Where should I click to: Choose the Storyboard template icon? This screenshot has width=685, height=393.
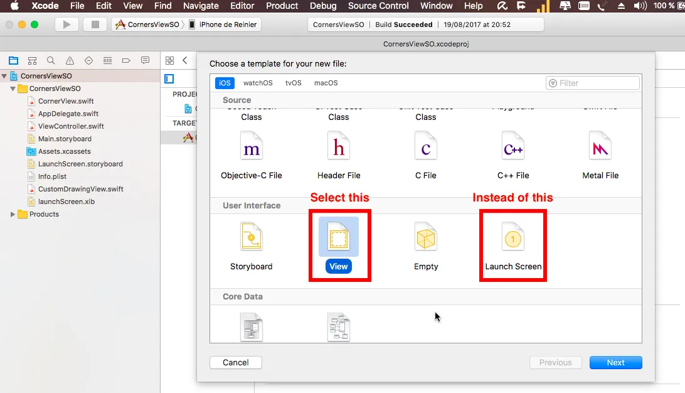coord(251,237)
